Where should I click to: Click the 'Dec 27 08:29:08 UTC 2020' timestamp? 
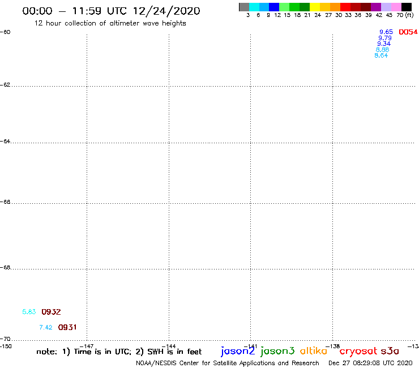tap(370, 363)
